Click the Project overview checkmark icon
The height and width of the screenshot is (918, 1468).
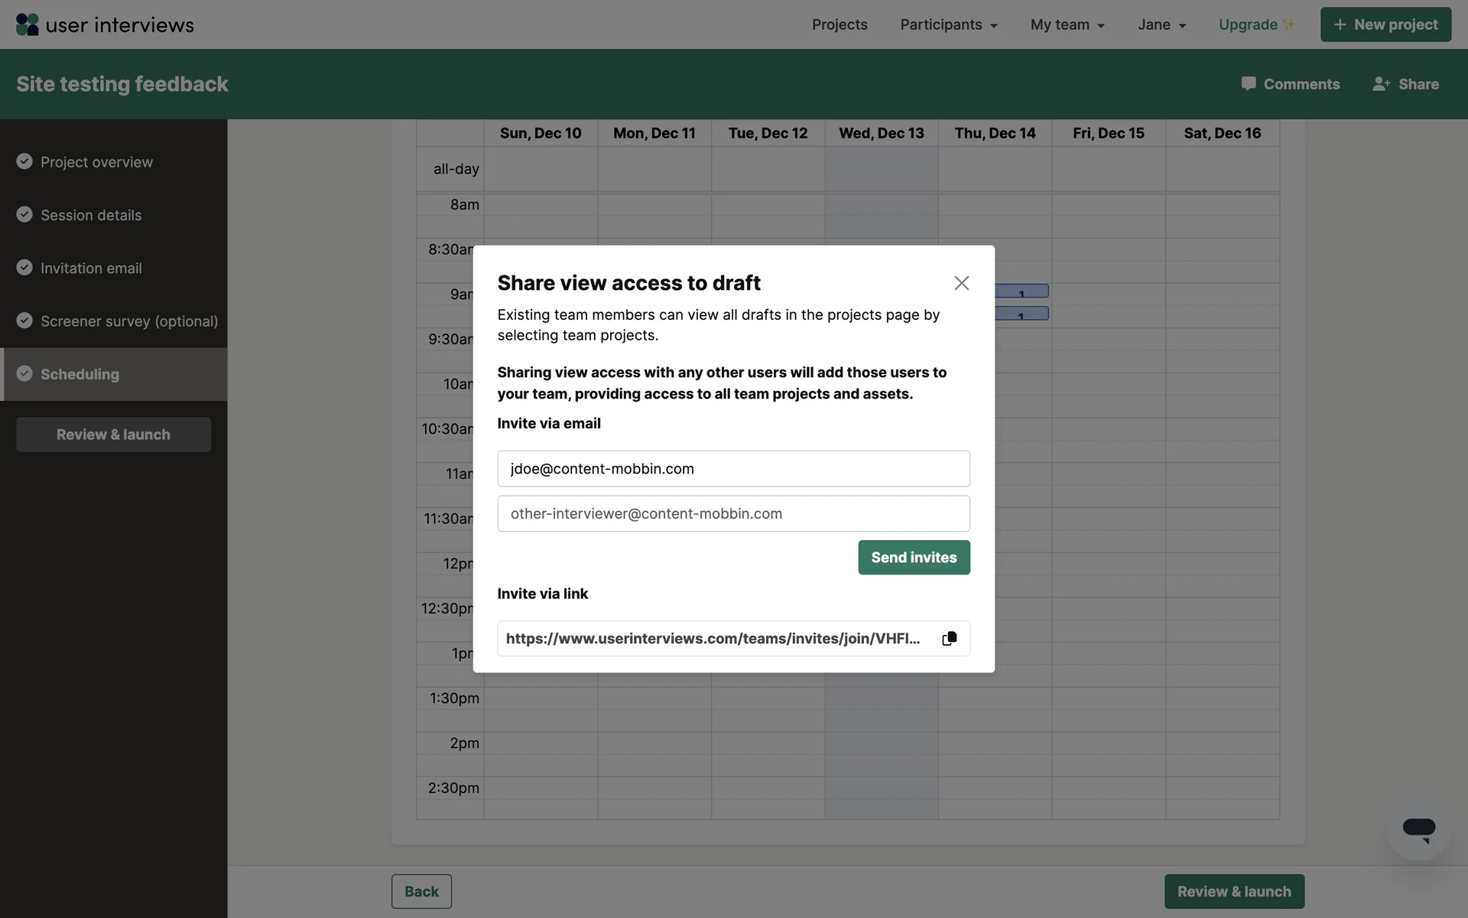click(x=24, y=161)
